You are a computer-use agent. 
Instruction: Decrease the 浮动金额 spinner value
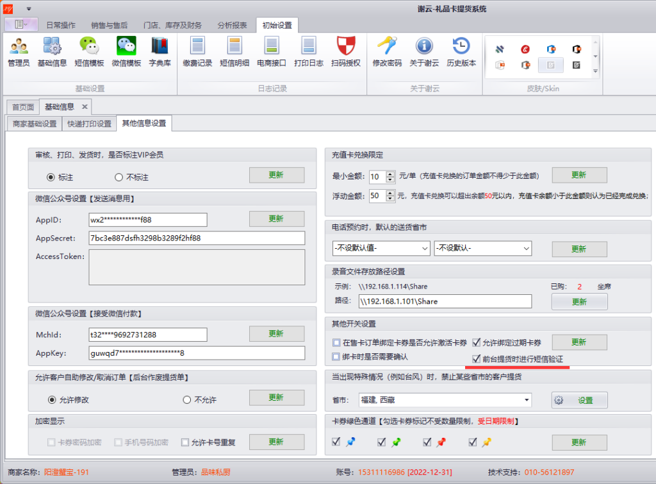(390, 199)
